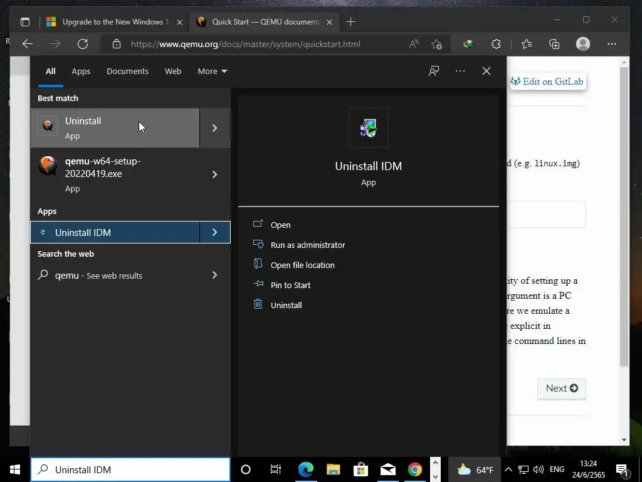This screenshot has width=642, height=482.
Task: Click the Edge profile avatar
Action: (582, 44)
